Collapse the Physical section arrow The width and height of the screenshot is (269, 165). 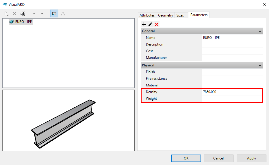260,65
